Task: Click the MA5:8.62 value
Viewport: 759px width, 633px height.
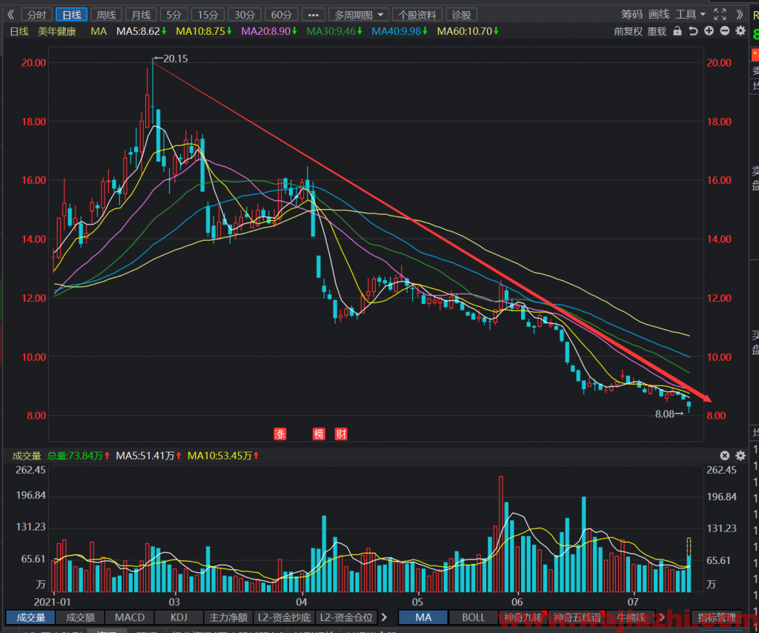Action: tap(142, 31)
